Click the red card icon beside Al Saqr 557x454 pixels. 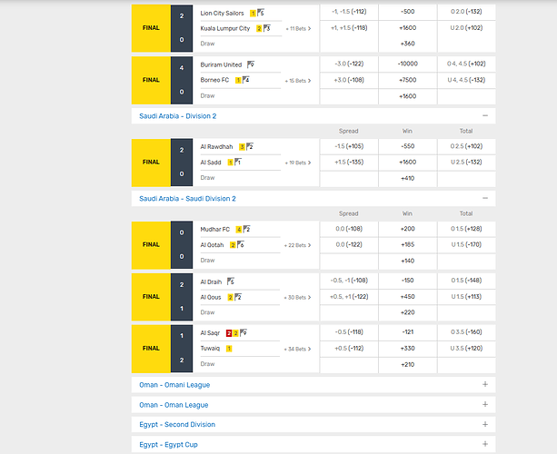pyautogui.click(x=229, y=333)
